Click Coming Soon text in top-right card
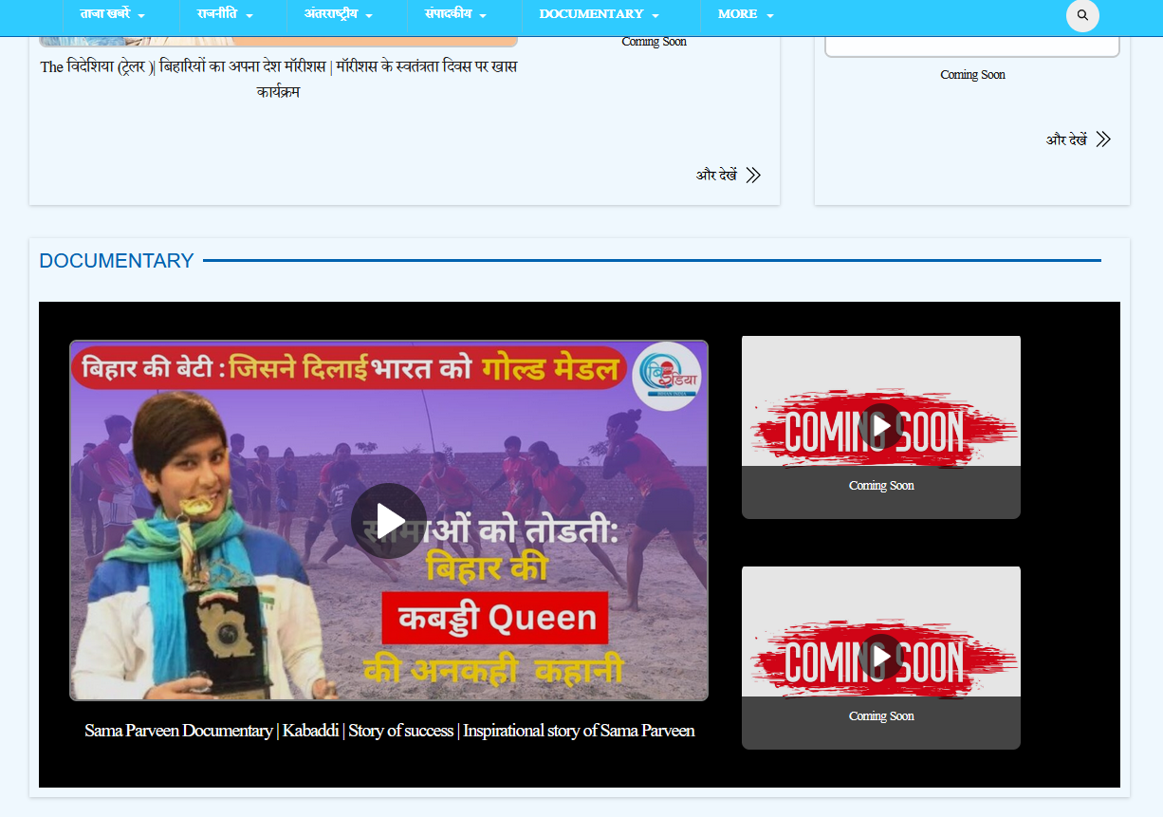 coord(972,75)
